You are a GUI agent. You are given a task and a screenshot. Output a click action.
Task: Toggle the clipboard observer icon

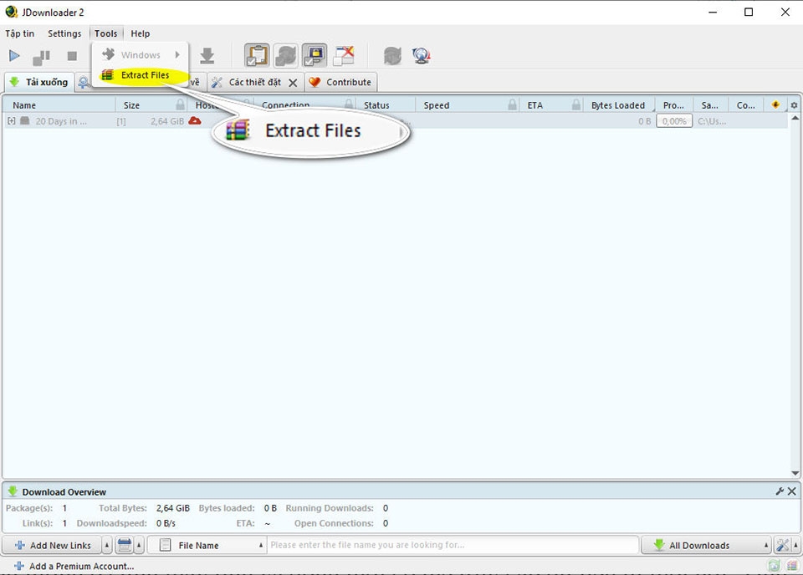point(257,55)
